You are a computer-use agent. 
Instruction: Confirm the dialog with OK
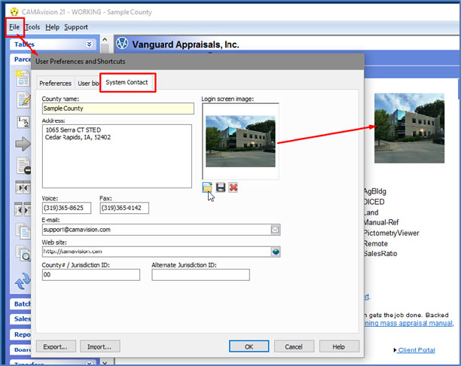[x=249, y=346]
